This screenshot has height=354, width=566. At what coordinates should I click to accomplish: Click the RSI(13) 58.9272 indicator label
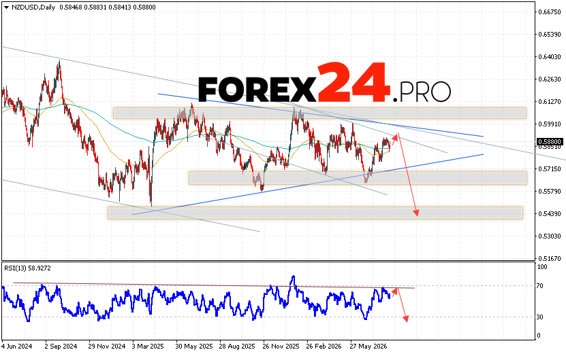pos(27,268)
